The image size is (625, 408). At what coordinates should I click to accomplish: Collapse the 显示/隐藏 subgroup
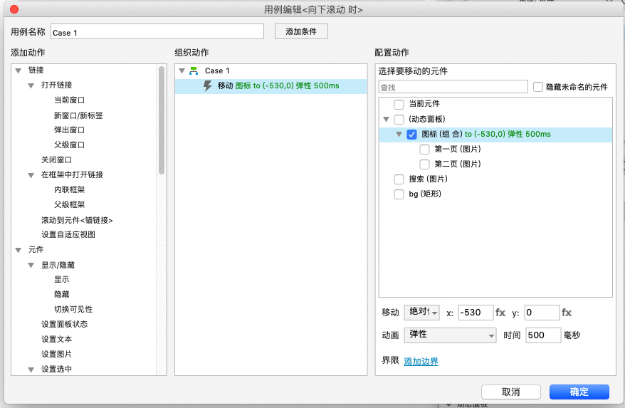[31, 265]
